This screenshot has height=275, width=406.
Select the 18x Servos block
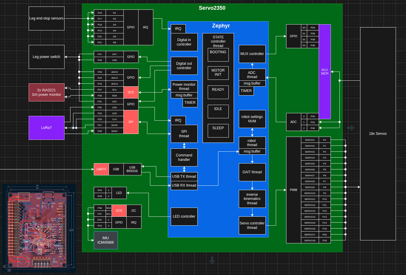378,134
